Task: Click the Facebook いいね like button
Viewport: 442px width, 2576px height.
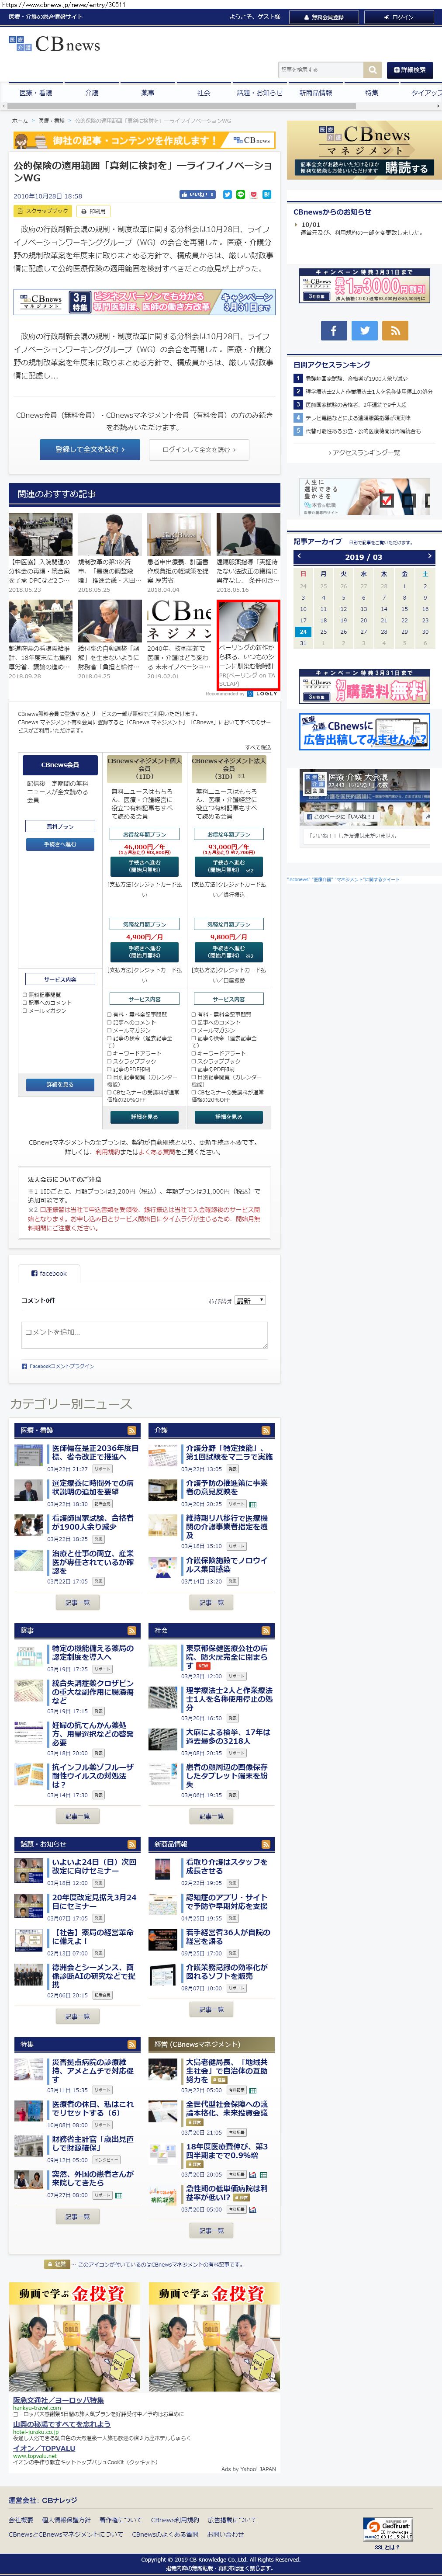Action: click(197, 195)
